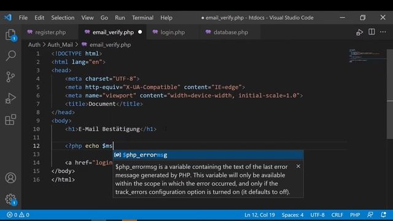Click the viewport meta tag line
Image resolution: width=393 pixels, height=221 pixels.
pos(184,96)
